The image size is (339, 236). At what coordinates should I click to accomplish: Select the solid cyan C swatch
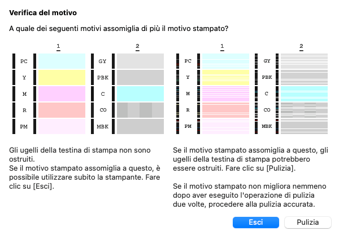click(140, 93)
